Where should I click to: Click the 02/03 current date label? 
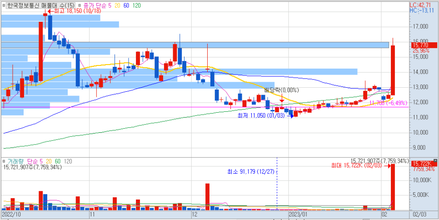click(419, 215)
